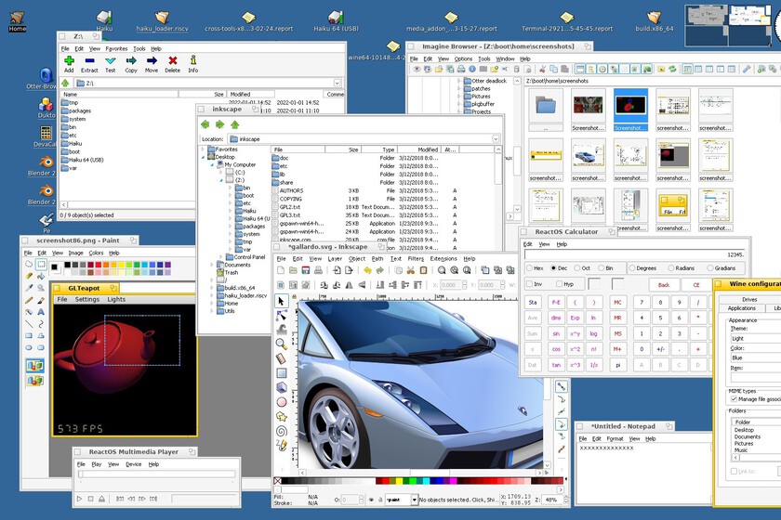This screenshot has height=520, width=781.
Task: Click the Info icon in the Z:\ window toolbar
Action: [193, 60]
